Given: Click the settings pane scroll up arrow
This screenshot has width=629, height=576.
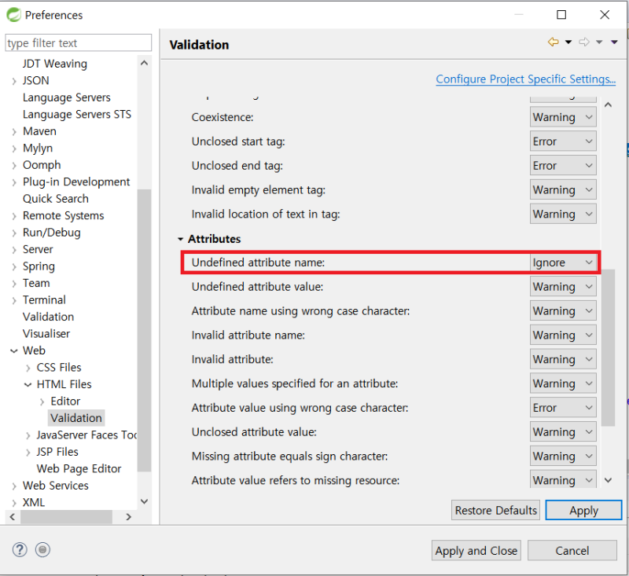Looking at the screenshot, I should pos(608,105).
